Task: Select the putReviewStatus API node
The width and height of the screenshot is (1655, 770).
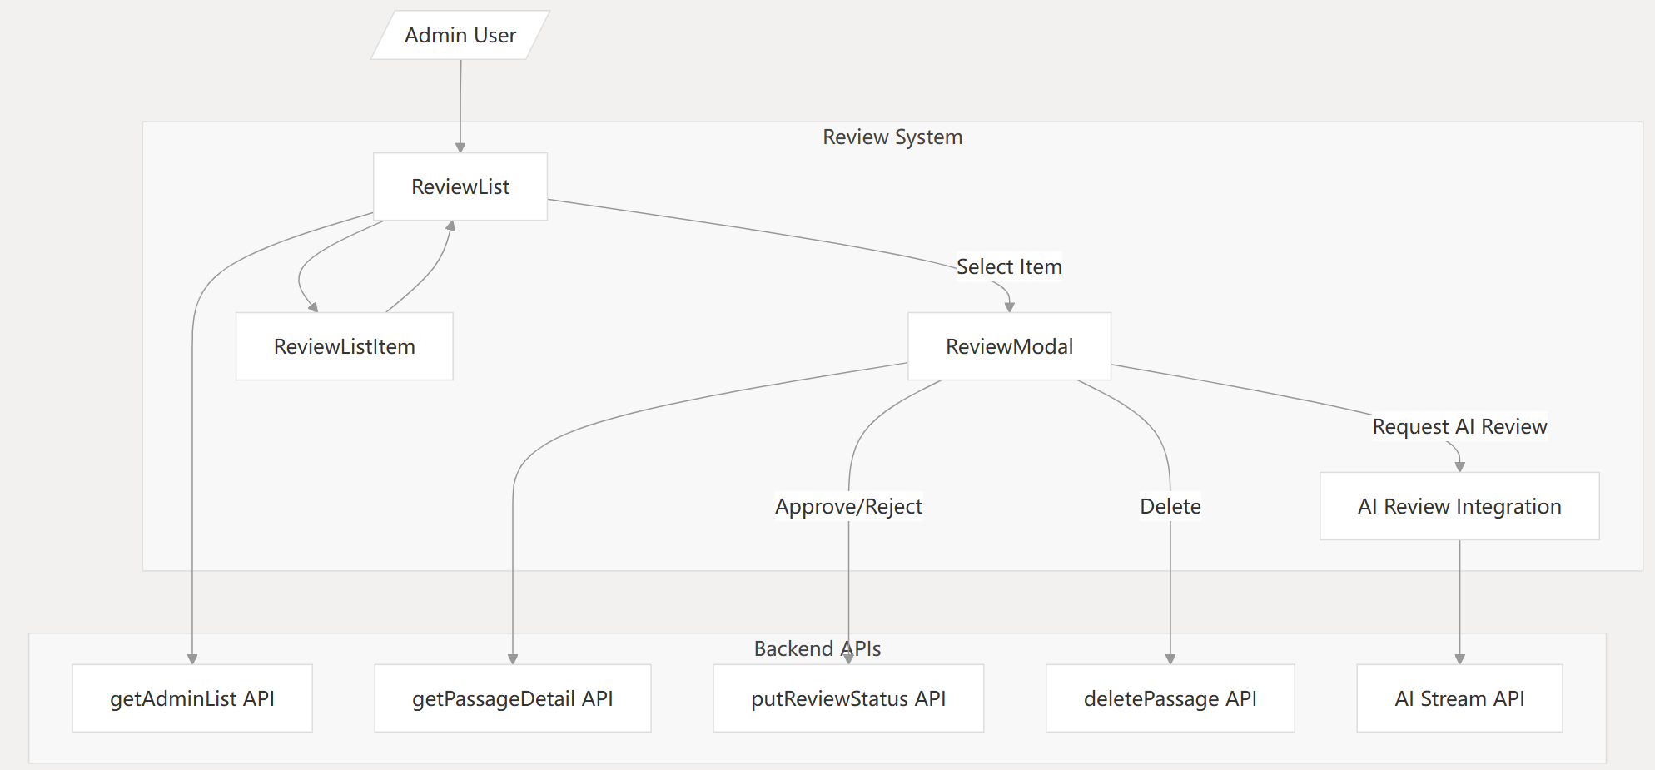Action: [847, 698]
